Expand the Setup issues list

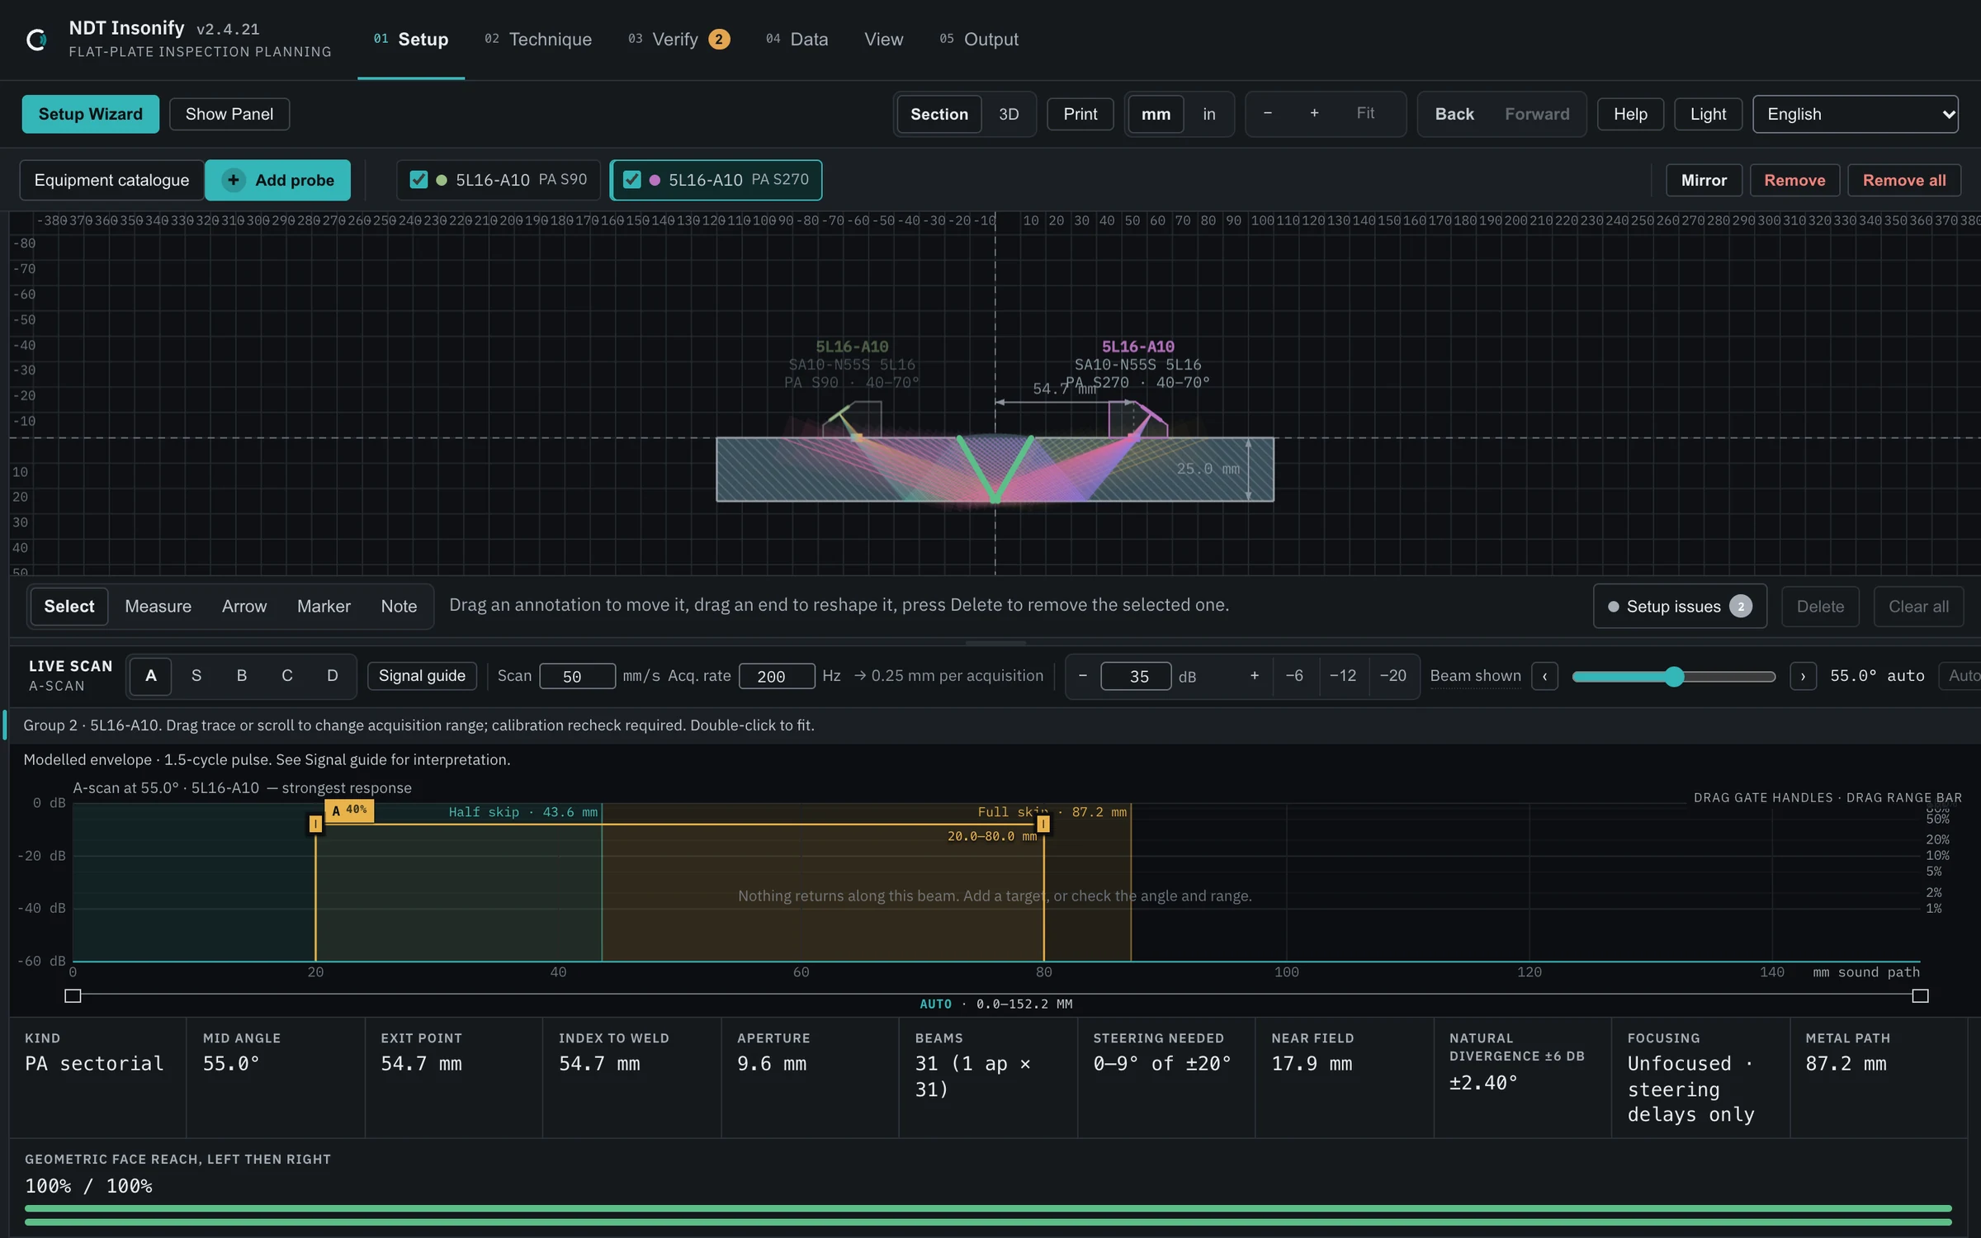pos(1680,606)
